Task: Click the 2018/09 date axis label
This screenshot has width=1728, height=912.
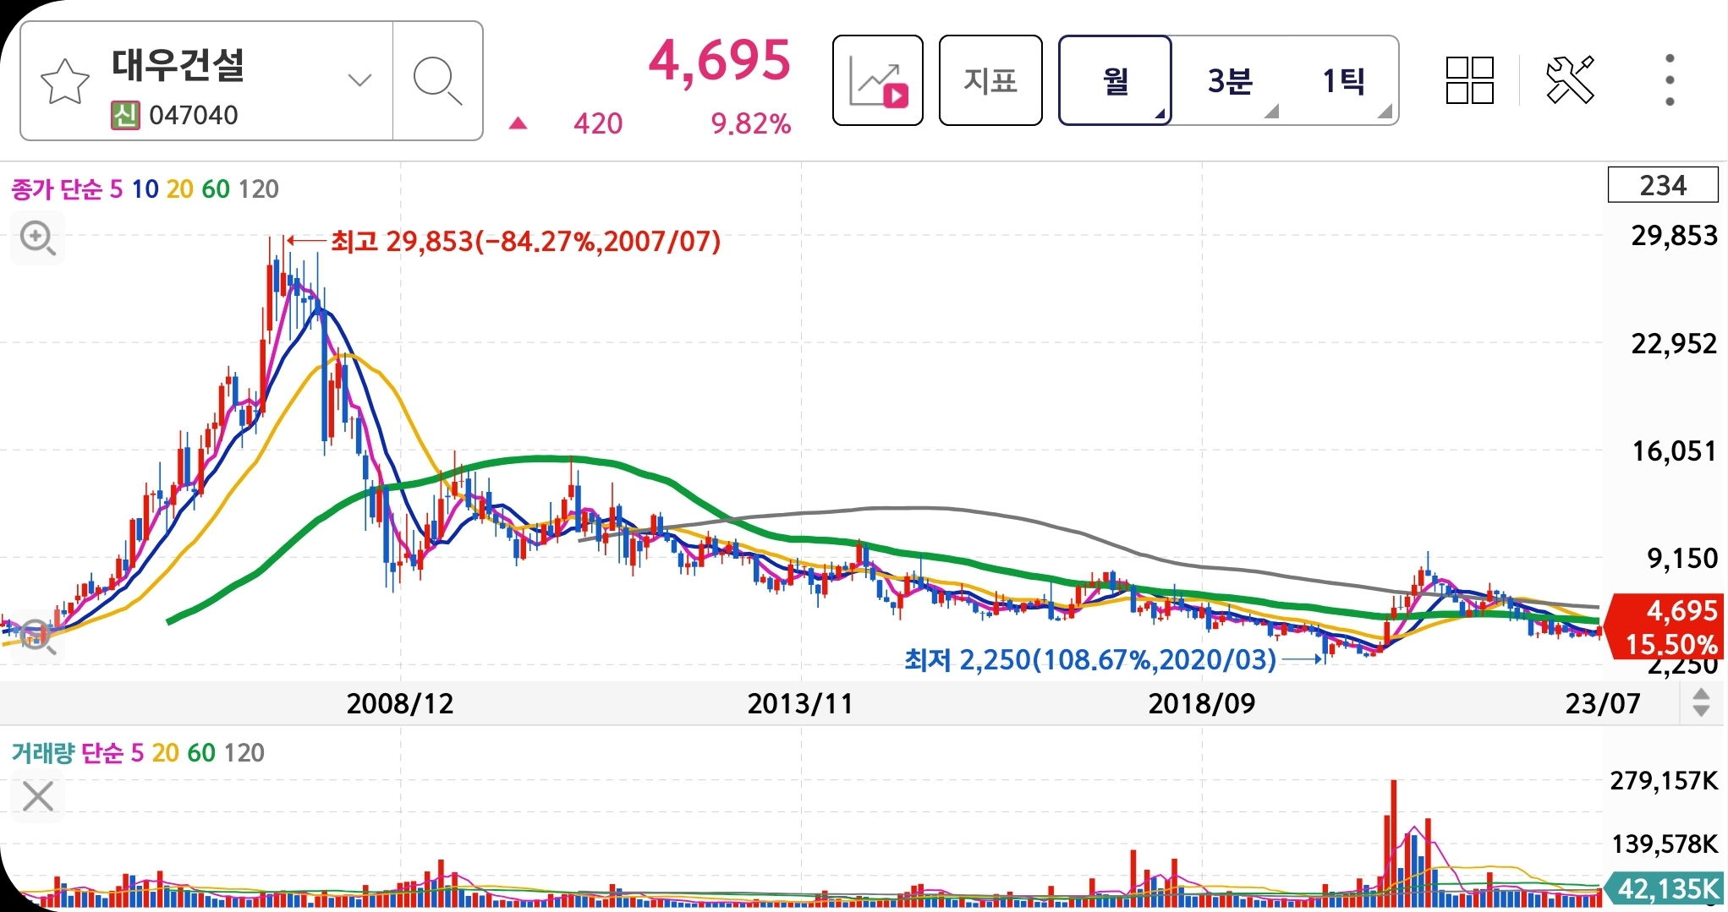Action: coord(1202,703)
